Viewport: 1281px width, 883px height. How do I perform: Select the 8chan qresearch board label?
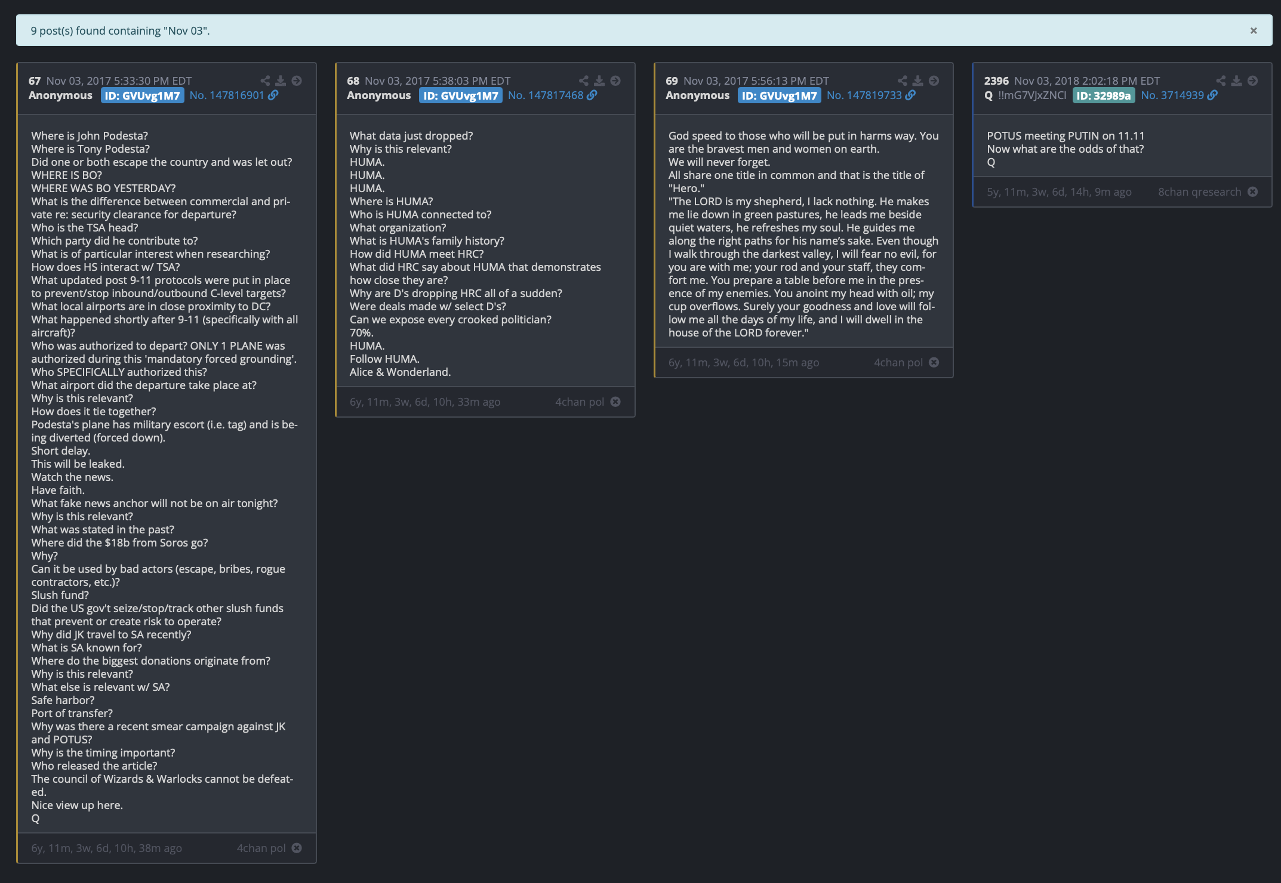(1200, 192)
